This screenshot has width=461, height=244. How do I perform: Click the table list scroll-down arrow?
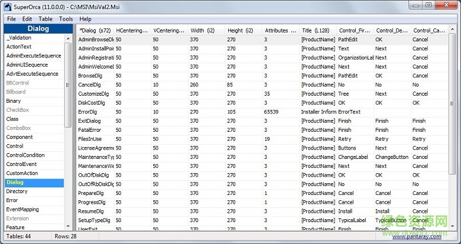68,227
